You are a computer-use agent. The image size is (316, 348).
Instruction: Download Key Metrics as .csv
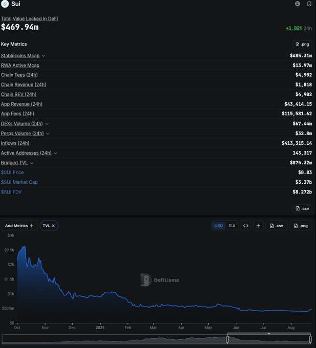pyautogui.click(x=302, y=208)
